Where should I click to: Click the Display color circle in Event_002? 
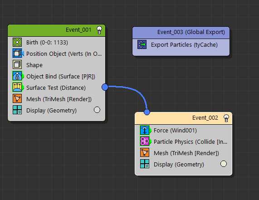click(x=224, y=164)
